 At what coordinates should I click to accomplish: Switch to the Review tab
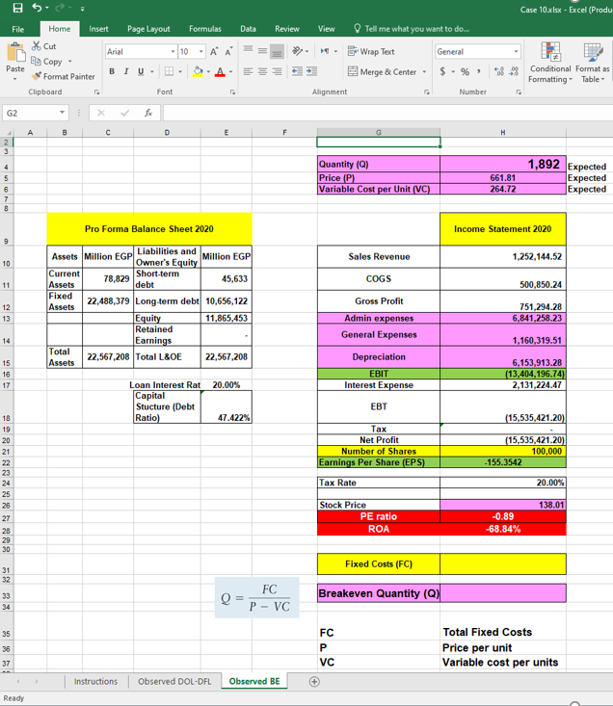tap(287, 29)
